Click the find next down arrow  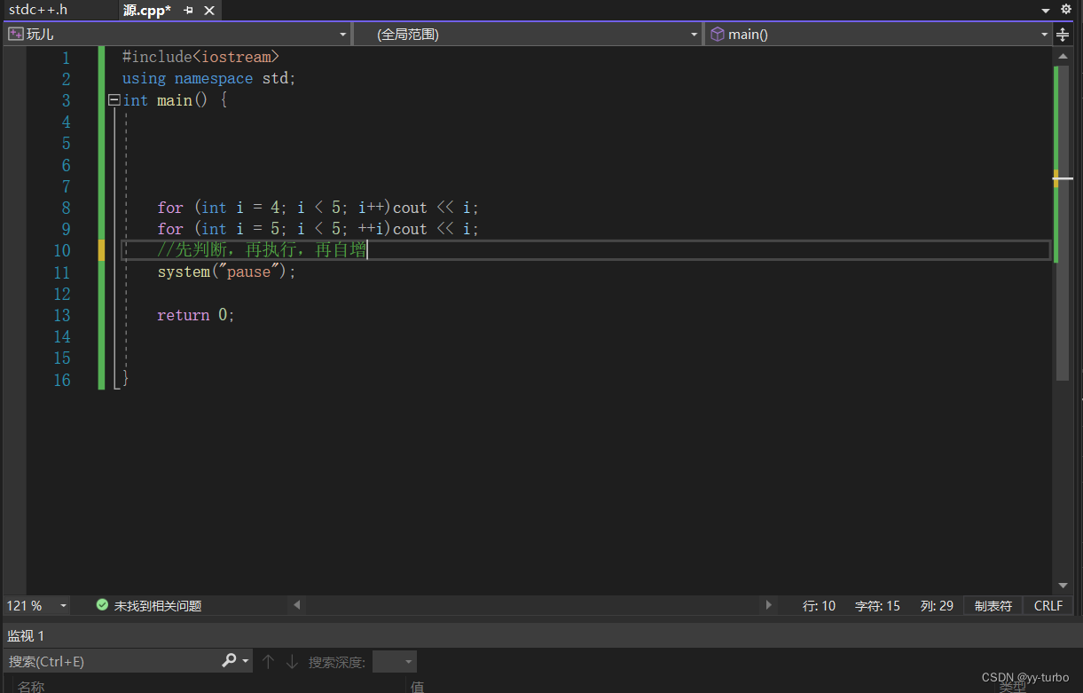pyautogui.click(x=292, y=662)
